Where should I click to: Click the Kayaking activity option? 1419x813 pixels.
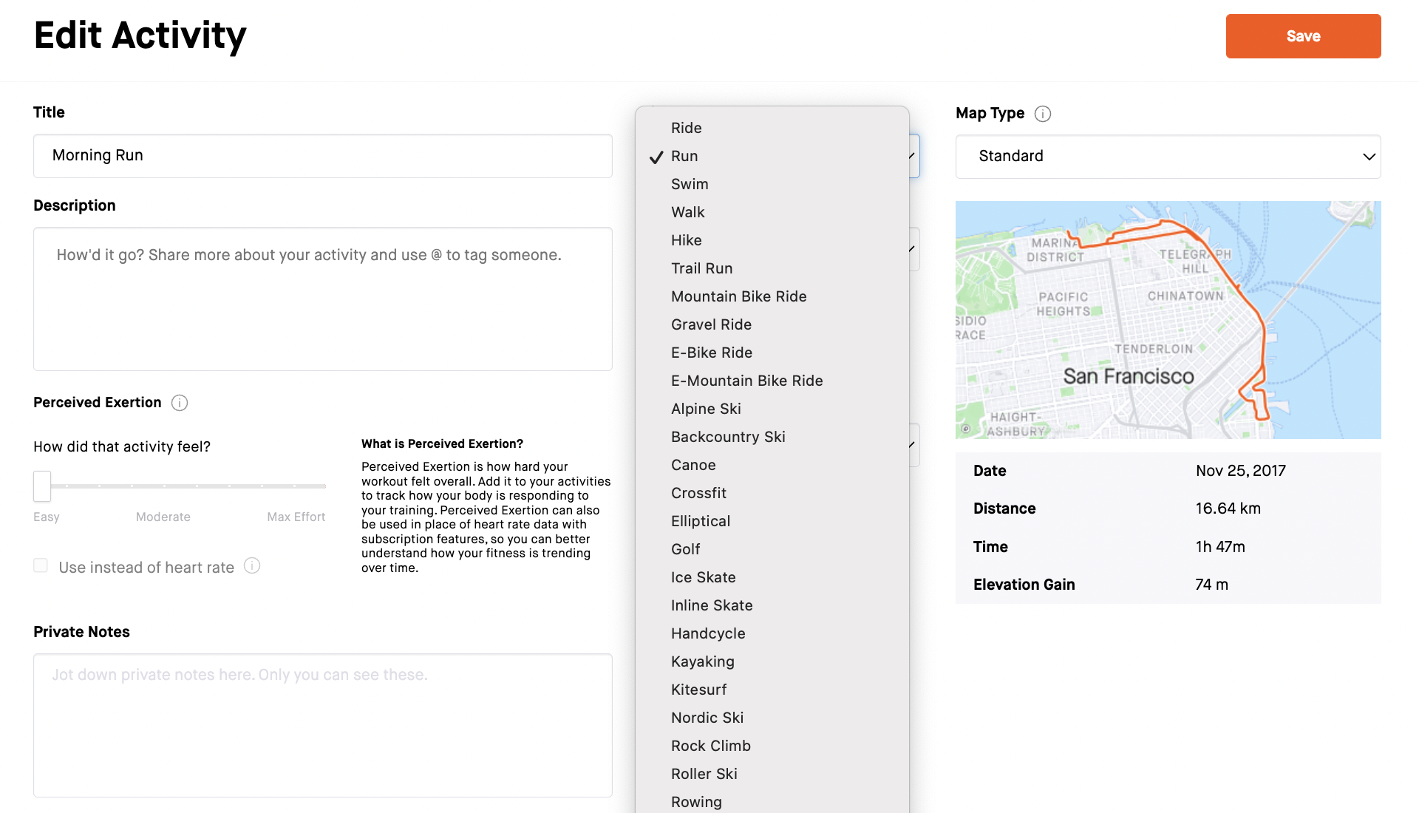[701, 661]
